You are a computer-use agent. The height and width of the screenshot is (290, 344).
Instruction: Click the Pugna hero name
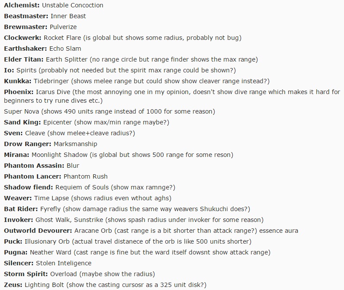(16, 252)
